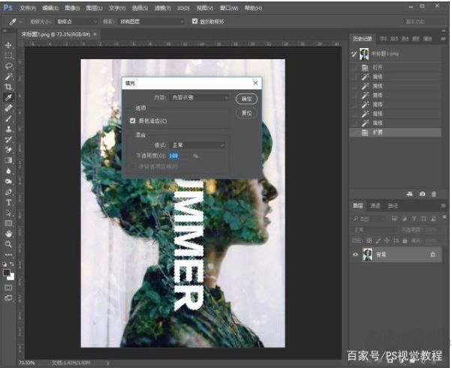Image resolution: width=452 pixels, height=368 pixels.
Task: Click the 复位 button in Fill dialog
Action: 246,112
